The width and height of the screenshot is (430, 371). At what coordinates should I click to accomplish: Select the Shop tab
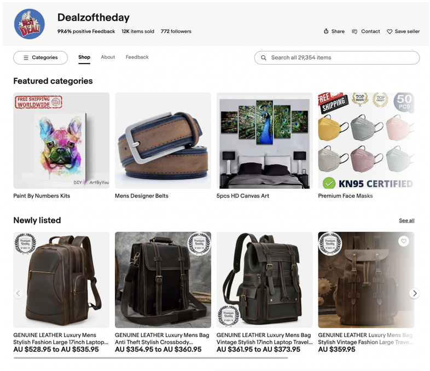coord(84,57)
